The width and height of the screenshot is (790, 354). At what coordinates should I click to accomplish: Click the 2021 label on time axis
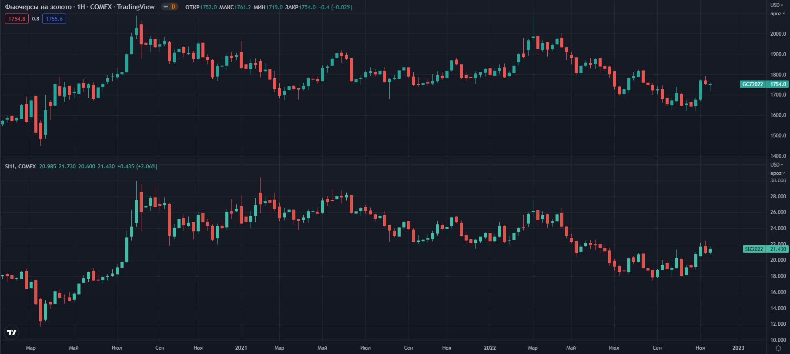pos(241,348)
